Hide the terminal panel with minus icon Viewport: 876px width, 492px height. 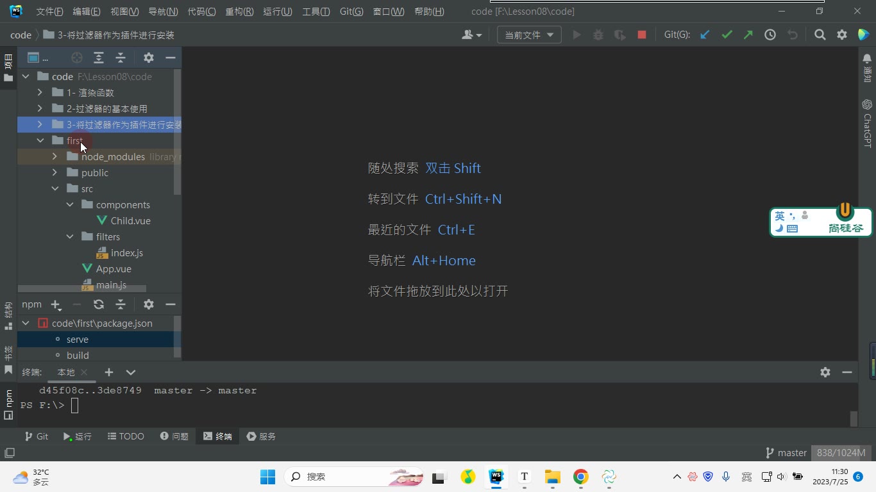point(847,372)
